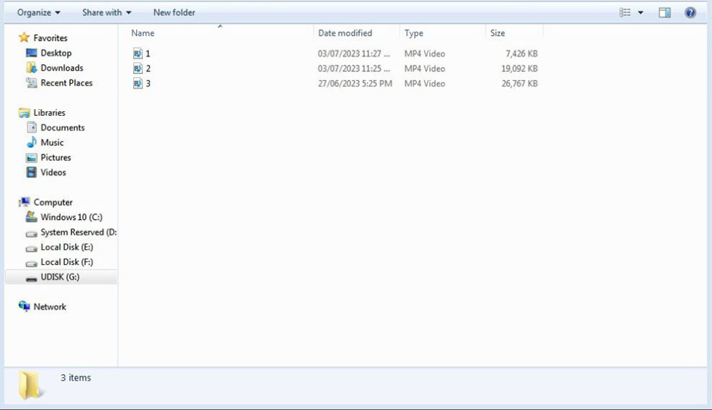The height and width of the screenshot is (410, 712).
Task: Click file name 1
Action: tap(148, 54)
